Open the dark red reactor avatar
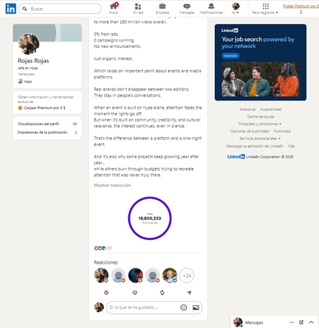 [x=136, y=276]
